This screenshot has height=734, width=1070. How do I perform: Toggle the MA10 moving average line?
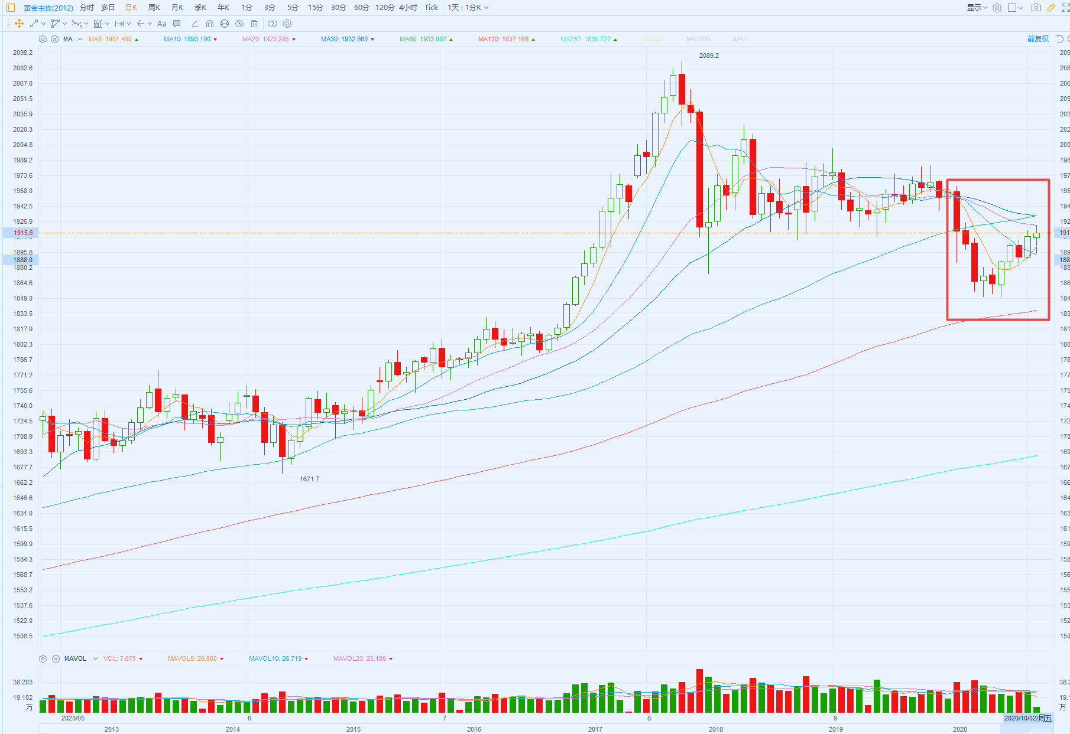coord(190,39)
